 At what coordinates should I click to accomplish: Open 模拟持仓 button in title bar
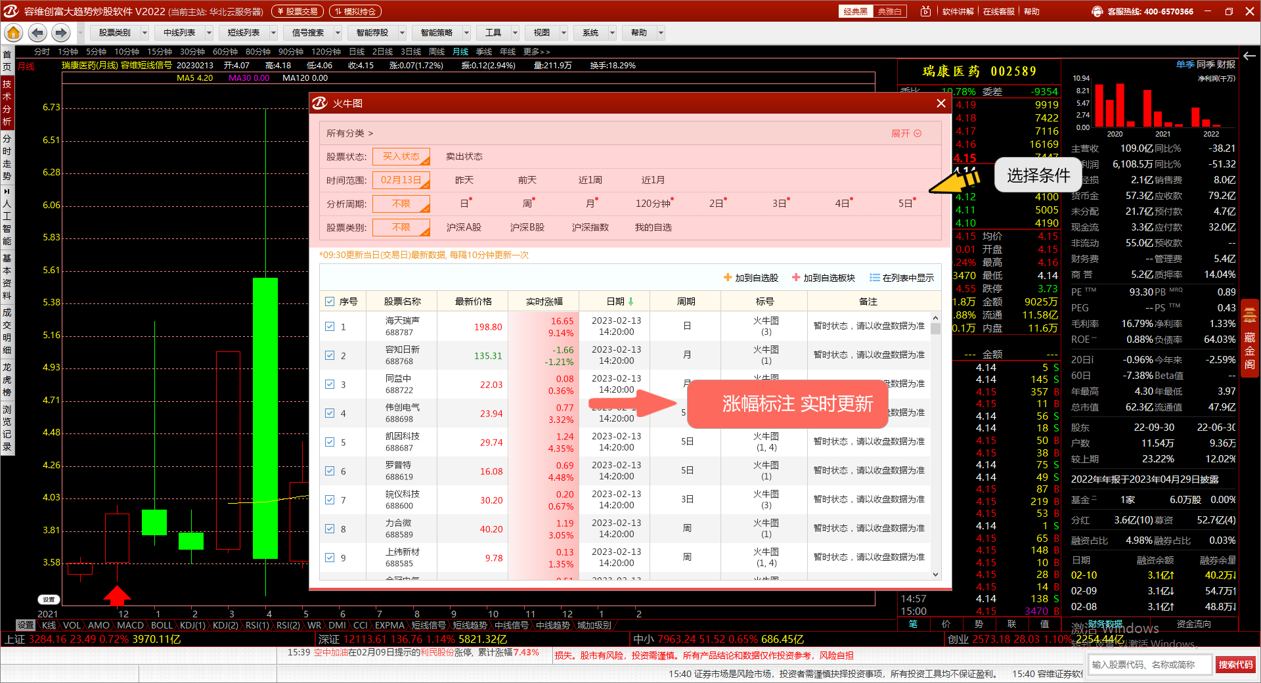pos(355,11)
